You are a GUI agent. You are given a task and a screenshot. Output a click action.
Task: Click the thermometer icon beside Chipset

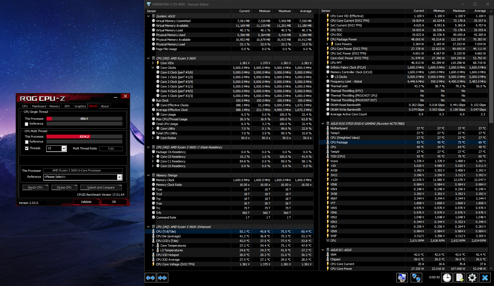(x=328, y=259)
